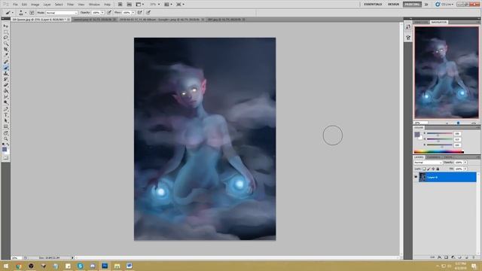Select the Quick Selection tool

[x=6, y=44]
